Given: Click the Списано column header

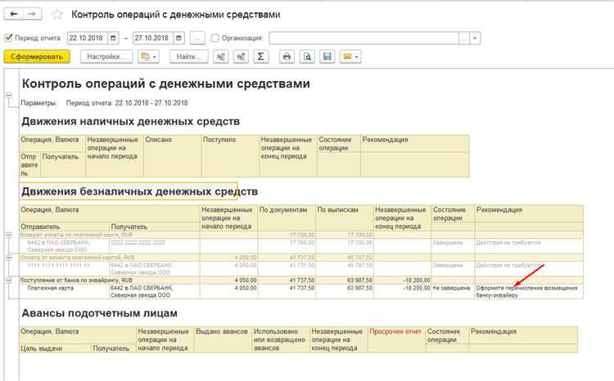Looking at the screenshot, I should click(172, 156).
